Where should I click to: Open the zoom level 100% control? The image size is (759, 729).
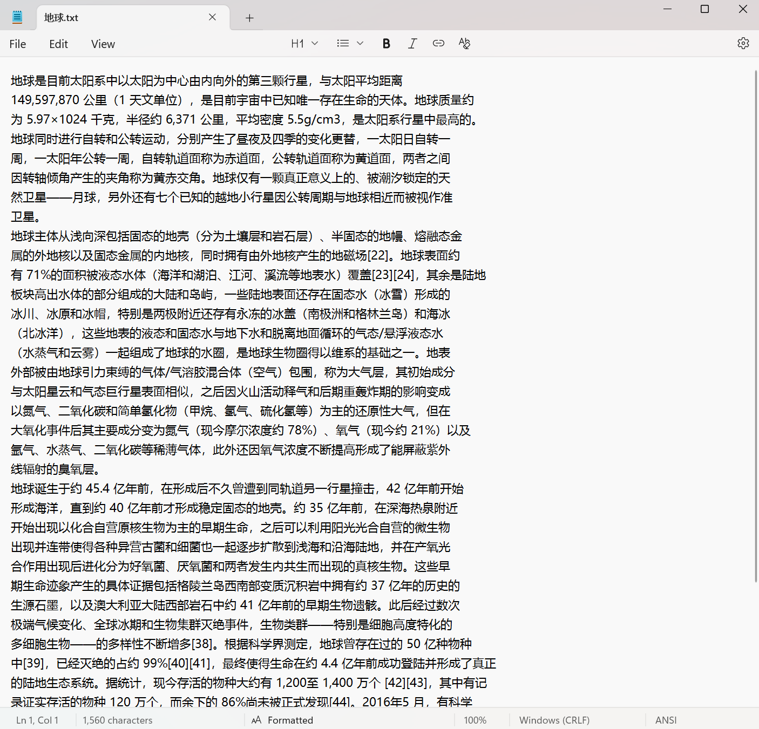(475, 720)
